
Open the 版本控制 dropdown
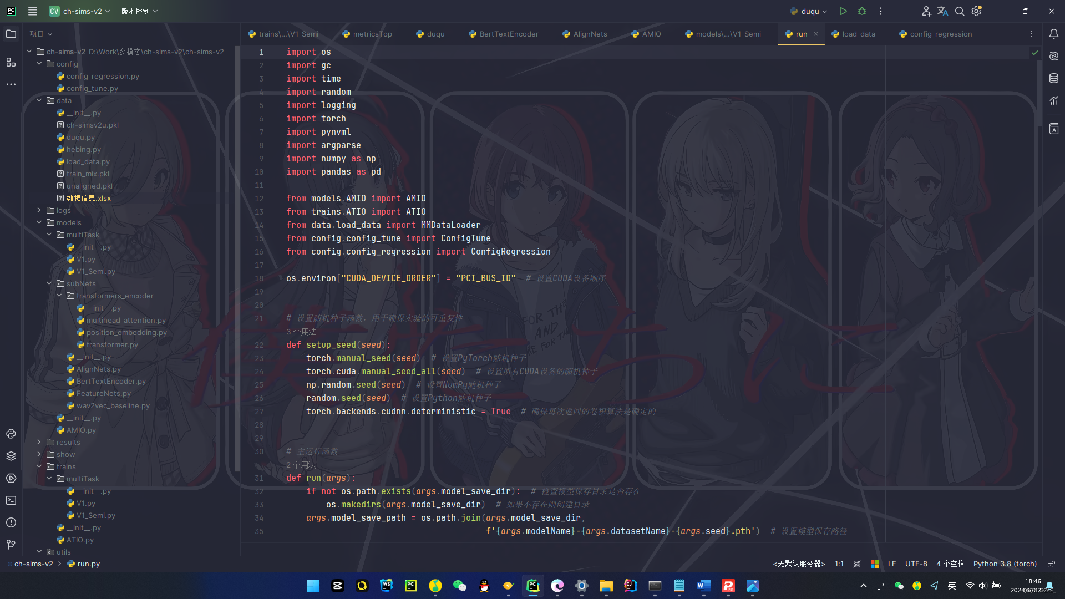click(139, 11)
